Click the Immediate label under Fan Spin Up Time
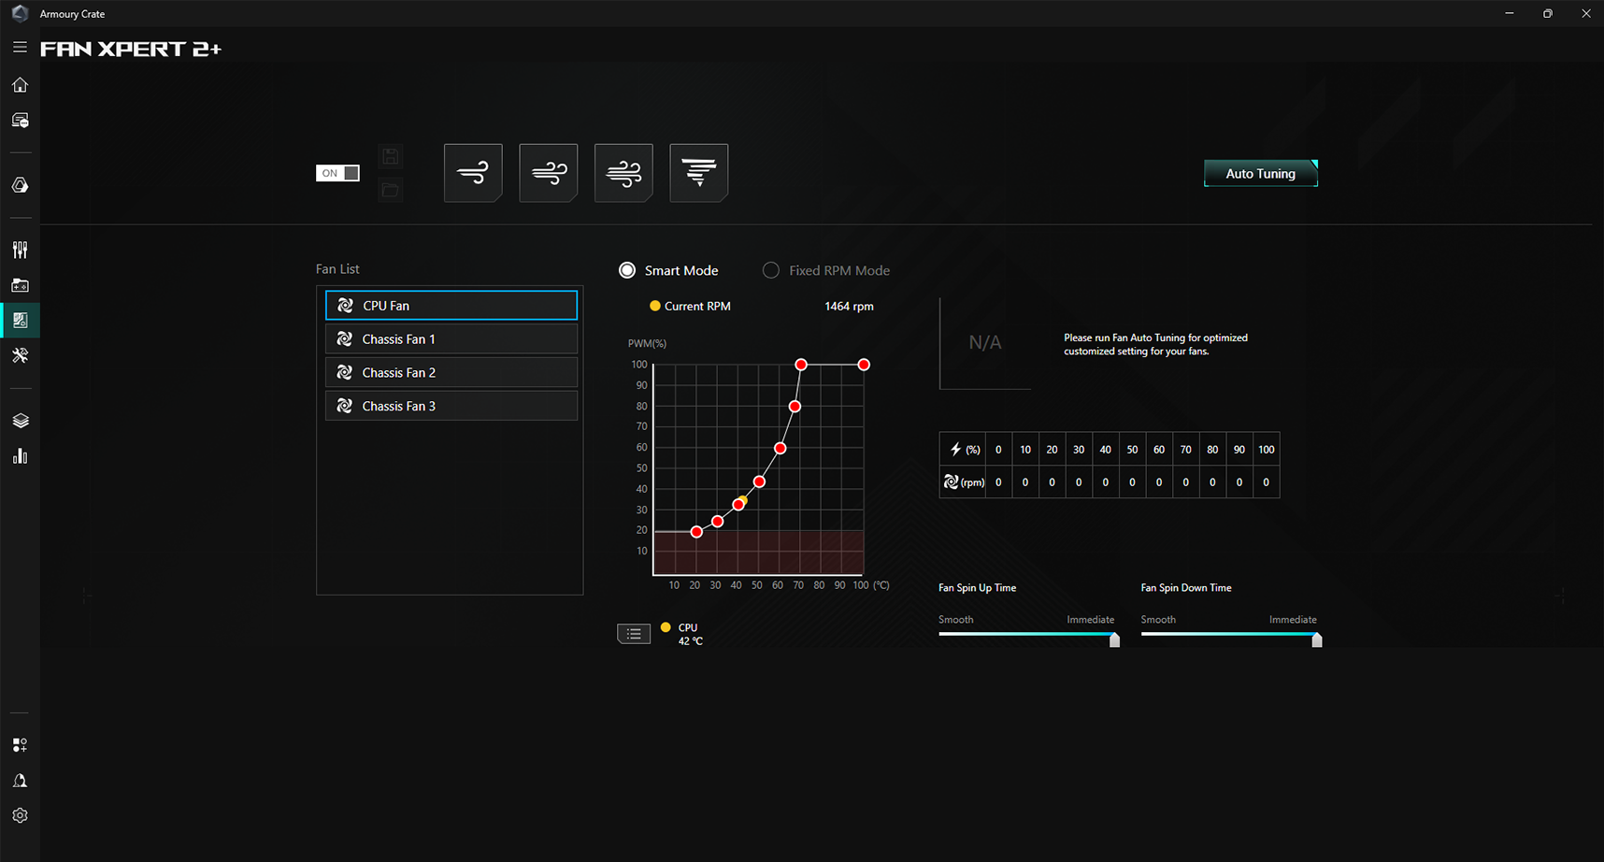 click(1091, 620)
